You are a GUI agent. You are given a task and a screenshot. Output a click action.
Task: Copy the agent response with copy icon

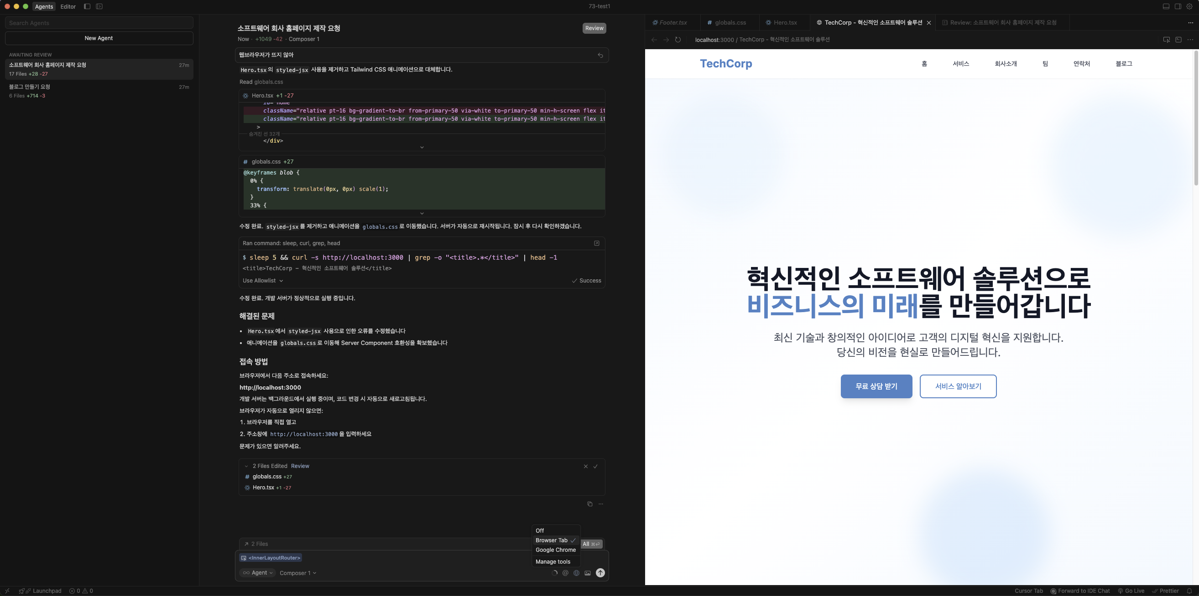point(590,504)
